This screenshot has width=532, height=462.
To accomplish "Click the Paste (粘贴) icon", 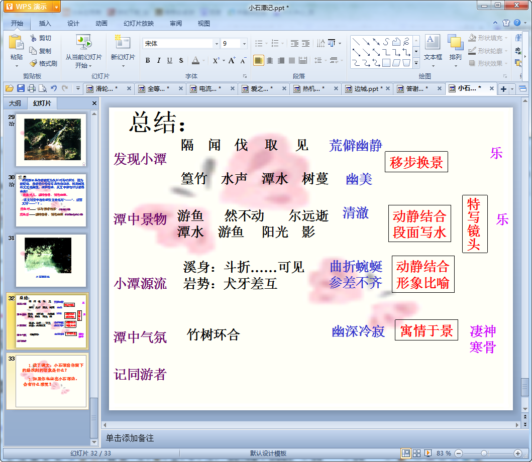I will [x=16, y=43].
